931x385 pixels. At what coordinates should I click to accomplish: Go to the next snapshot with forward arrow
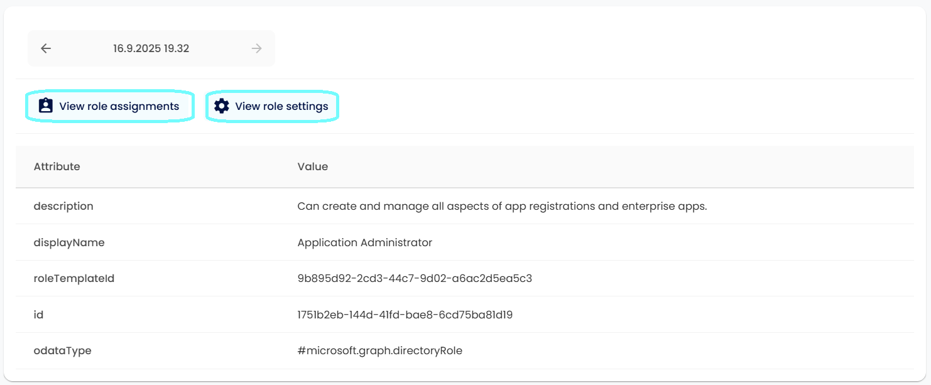(x=256, y=48)
